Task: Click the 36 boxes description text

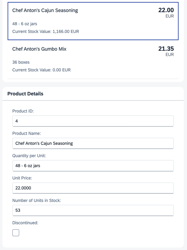Action: tap(21, 62)
